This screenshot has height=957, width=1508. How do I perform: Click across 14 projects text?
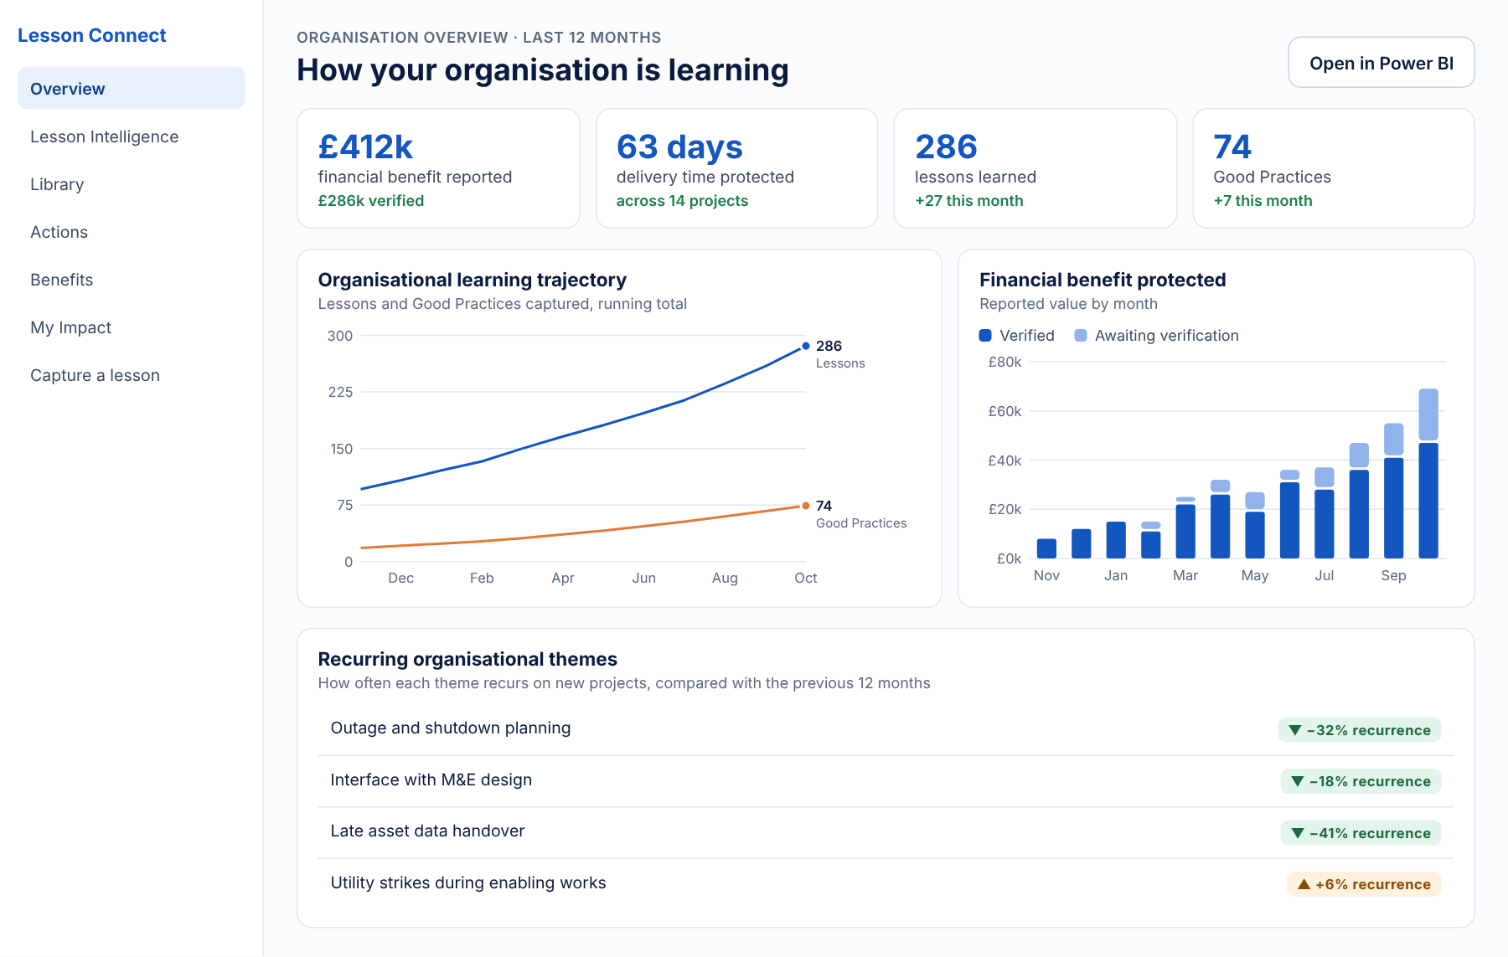click(x=682, y=201)
